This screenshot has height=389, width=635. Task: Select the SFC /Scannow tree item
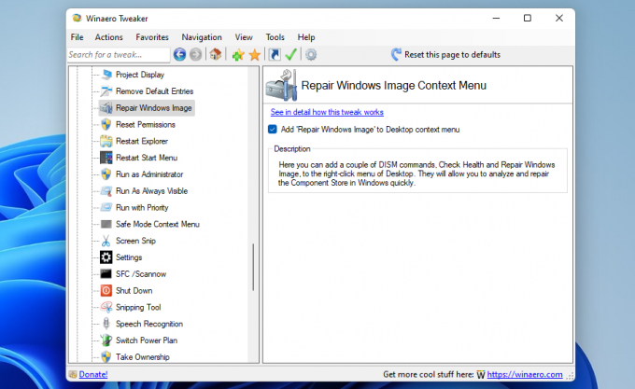coord(141,273)
